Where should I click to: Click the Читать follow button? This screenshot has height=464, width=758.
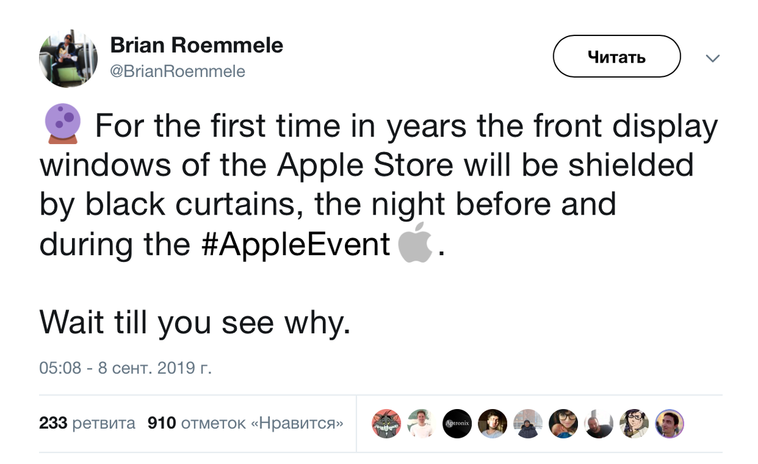616,56
